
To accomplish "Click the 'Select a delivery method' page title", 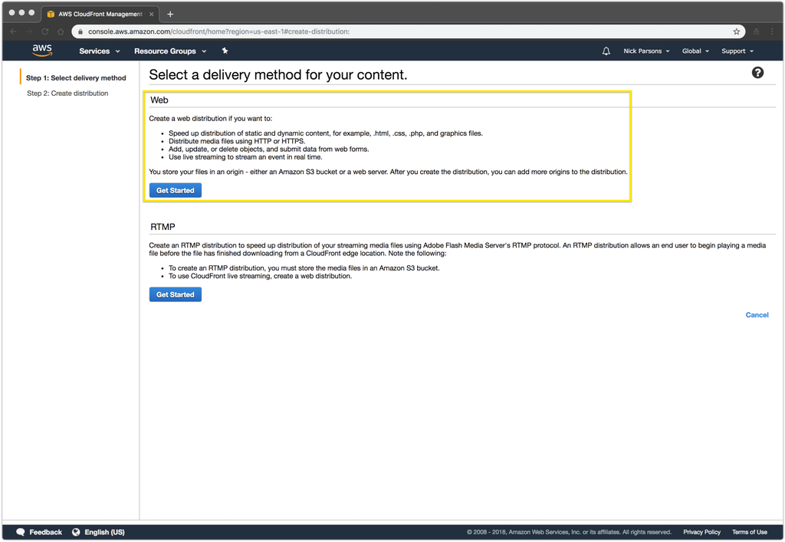I will 278,74.
